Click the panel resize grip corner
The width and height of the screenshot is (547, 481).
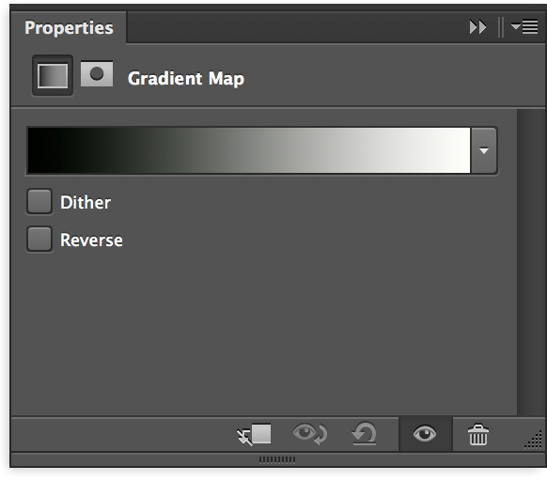click(534, 440)
